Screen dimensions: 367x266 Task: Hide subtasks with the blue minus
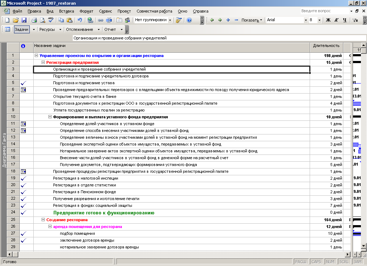point(236,20)
